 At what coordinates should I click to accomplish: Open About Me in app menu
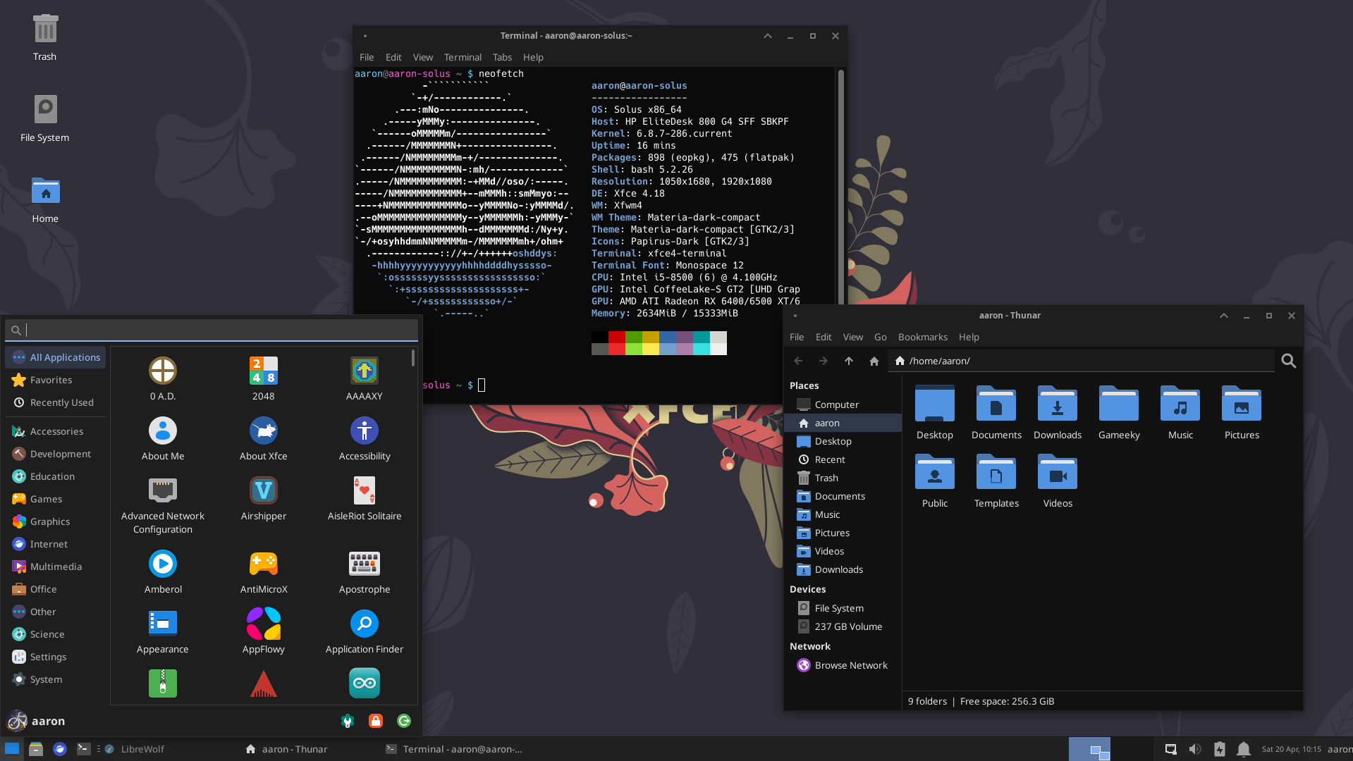pyautogui.click(x=163, y=431)
